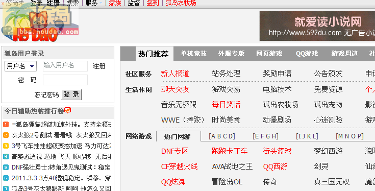Open the 梦幻西游 game forum
This screenshot has width=375, height=191.
click(x=329, y=151)
